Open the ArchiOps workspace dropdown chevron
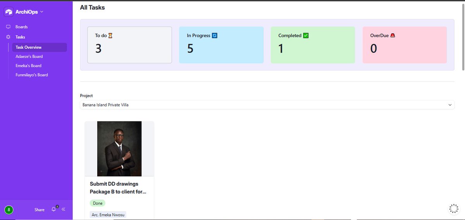This screenshot has height=220, width=465. [42, 12]
